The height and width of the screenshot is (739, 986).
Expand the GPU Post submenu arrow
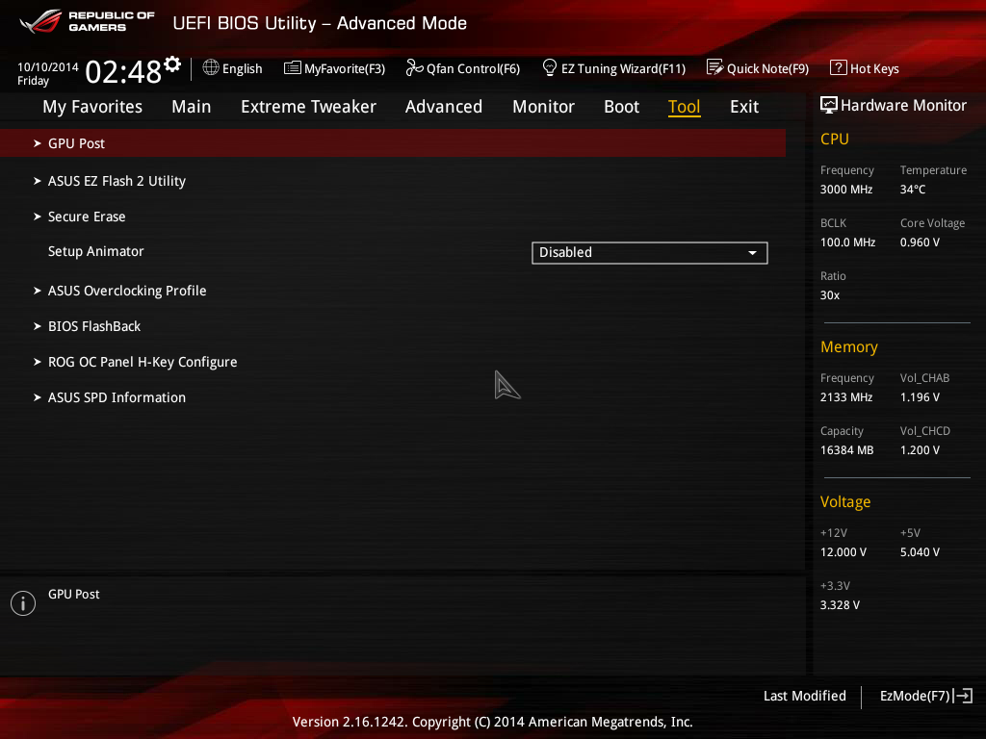tap(38, 143)
